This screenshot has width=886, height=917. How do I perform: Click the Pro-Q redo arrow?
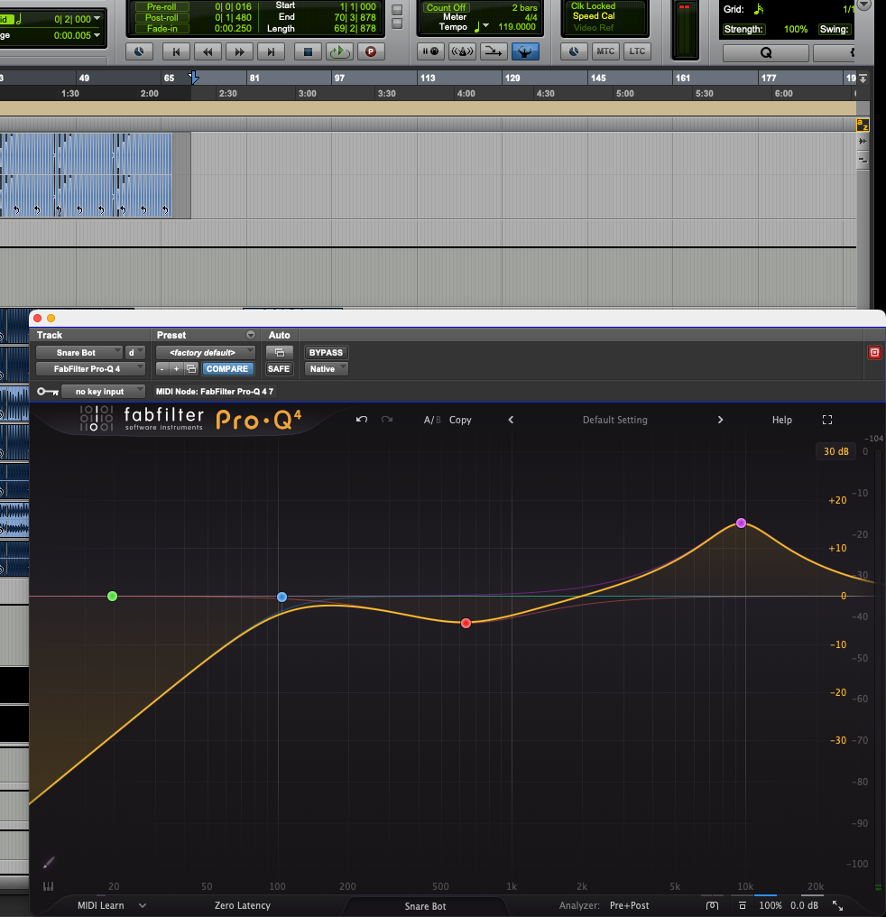(387, 420)
